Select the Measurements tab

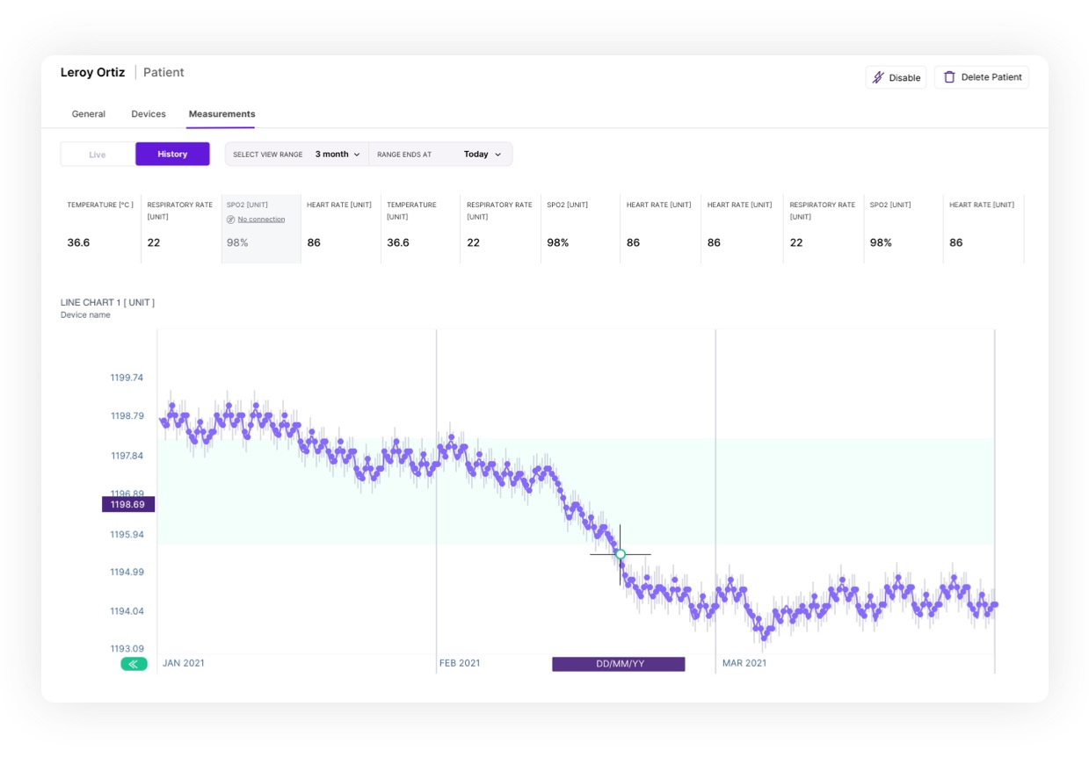(x=221, y=114)
